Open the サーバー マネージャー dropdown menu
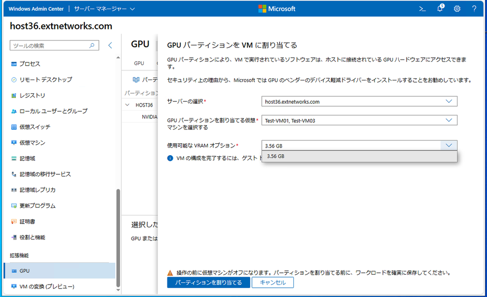487x297 pixels. (104, 9)
